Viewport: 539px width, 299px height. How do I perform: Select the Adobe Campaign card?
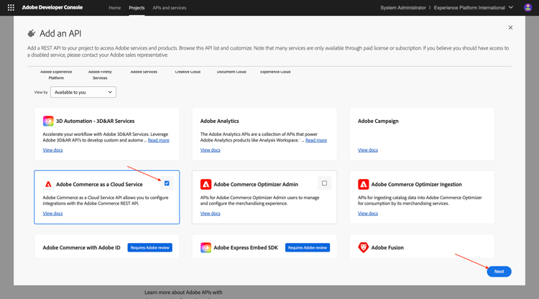(x=422, y=134)
